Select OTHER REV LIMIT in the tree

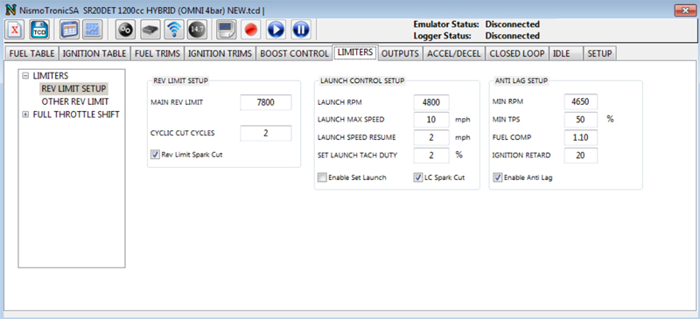(x=75, y=101)
